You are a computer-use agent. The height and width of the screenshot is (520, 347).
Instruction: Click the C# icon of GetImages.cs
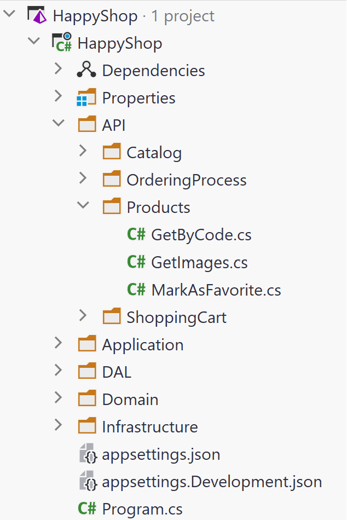(136, 262)
